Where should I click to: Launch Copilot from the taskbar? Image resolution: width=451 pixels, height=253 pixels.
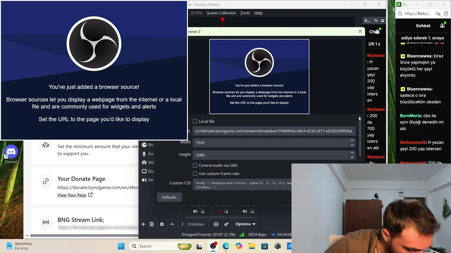pos(239,246)
